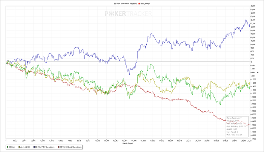Click the '2,000' y-axis tick label

pos(253,27)
